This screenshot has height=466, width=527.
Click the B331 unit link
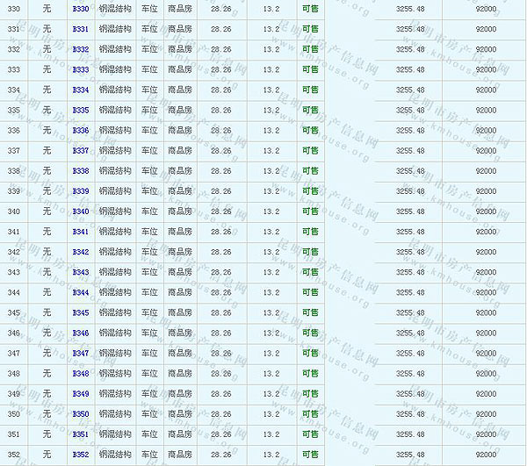tap(81, 29)
